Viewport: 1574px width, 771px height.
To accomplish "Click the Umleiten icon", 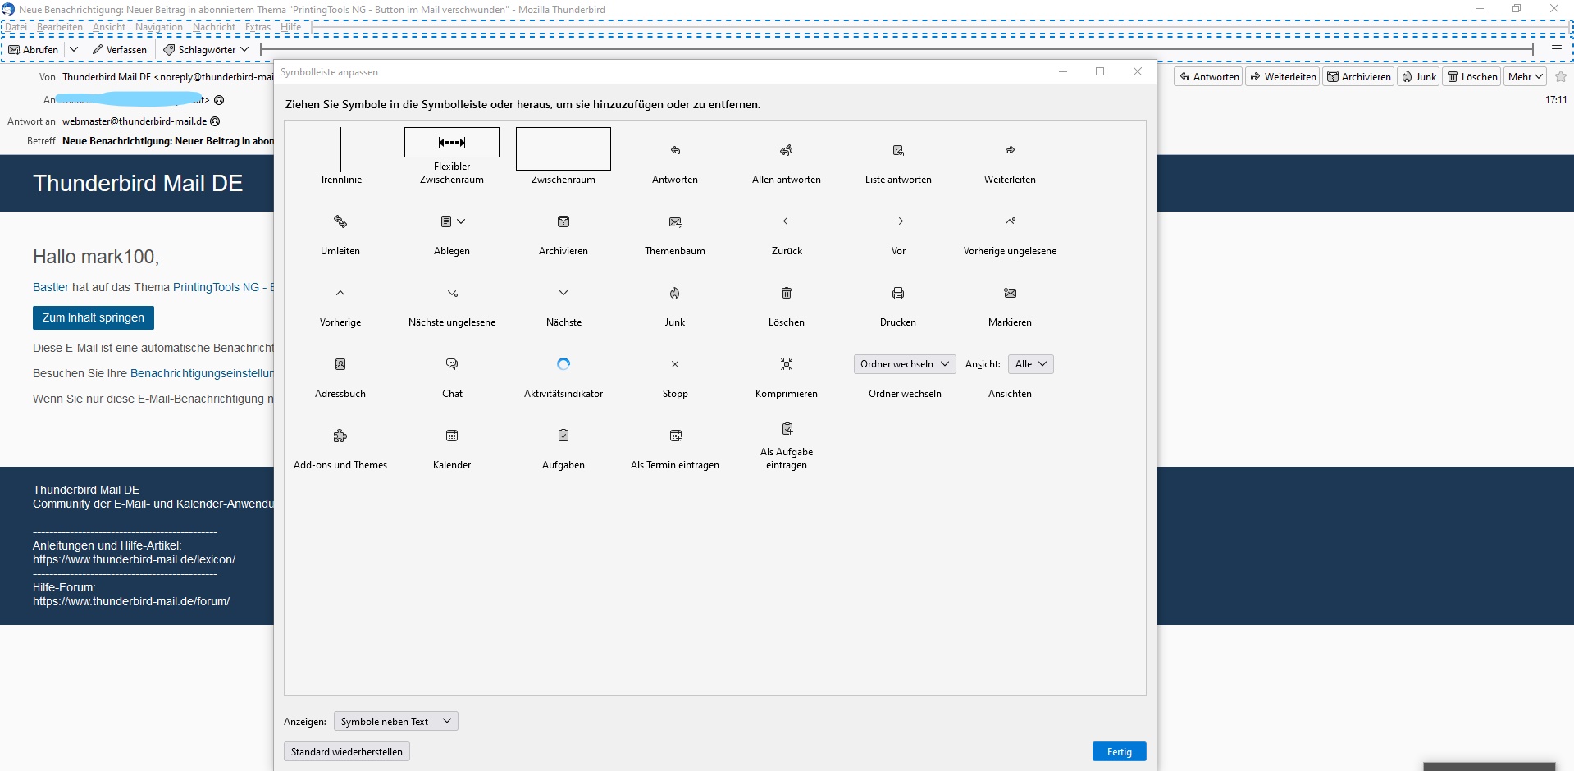I will point(340,221).
